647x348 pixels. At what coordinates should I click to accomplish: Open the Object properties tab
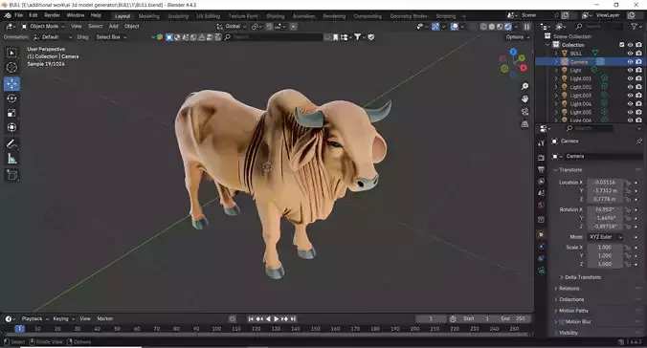point(541,234)
